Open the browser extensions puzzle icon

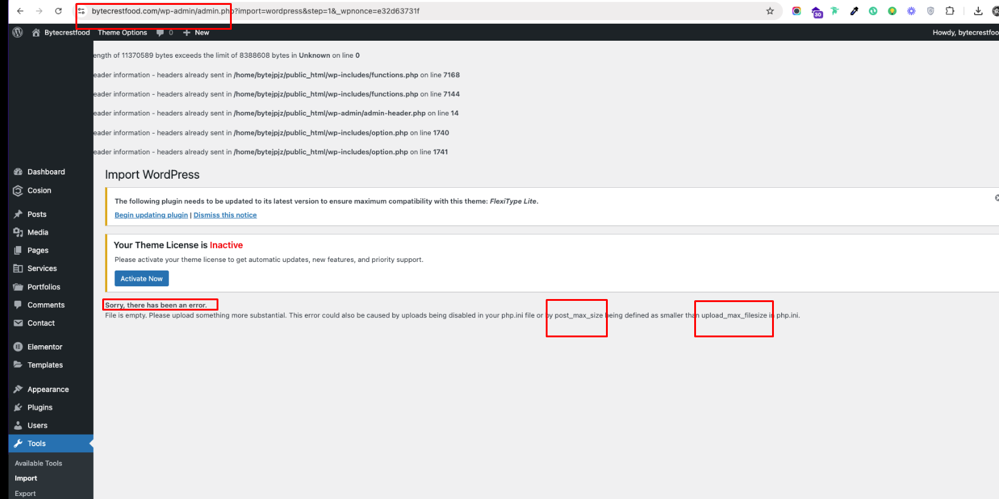pyautogui.click(x=950, y=11)
